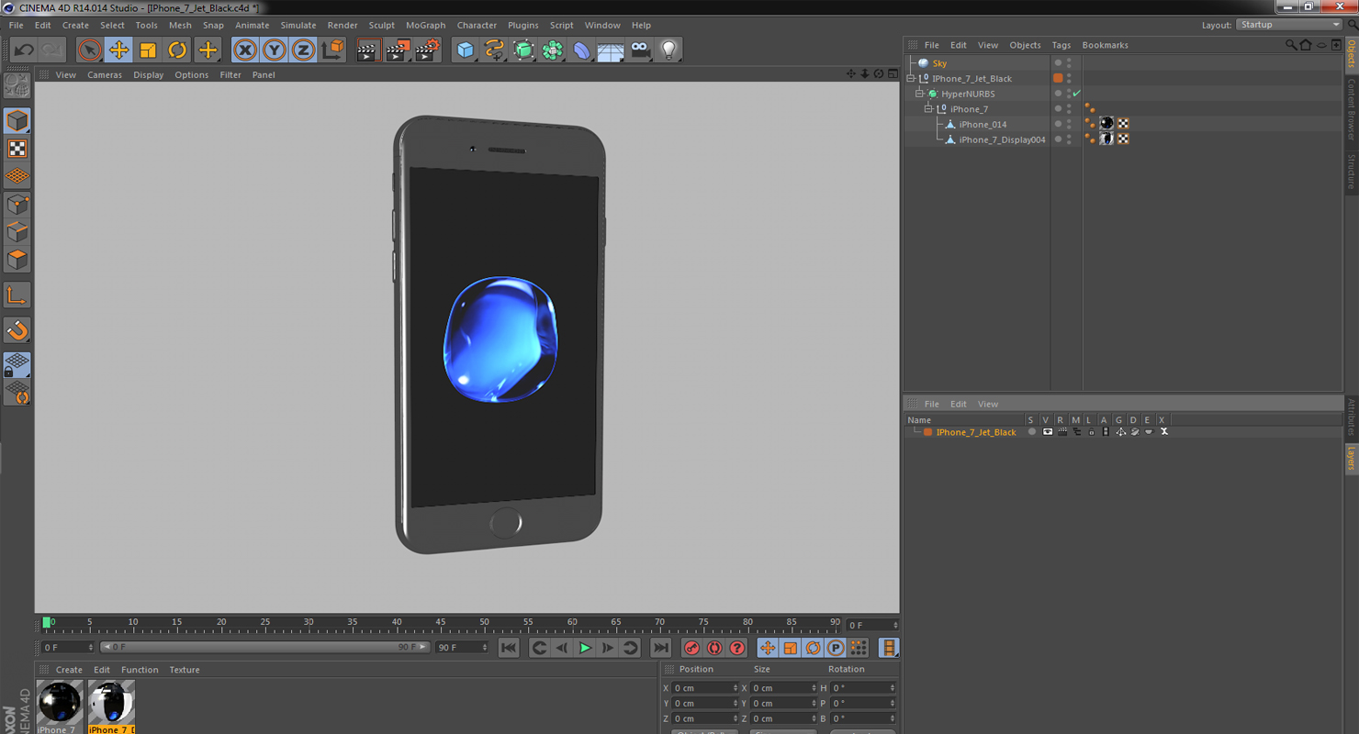
Task: Render to Picture Viewer icon
Action: [398, 50]
